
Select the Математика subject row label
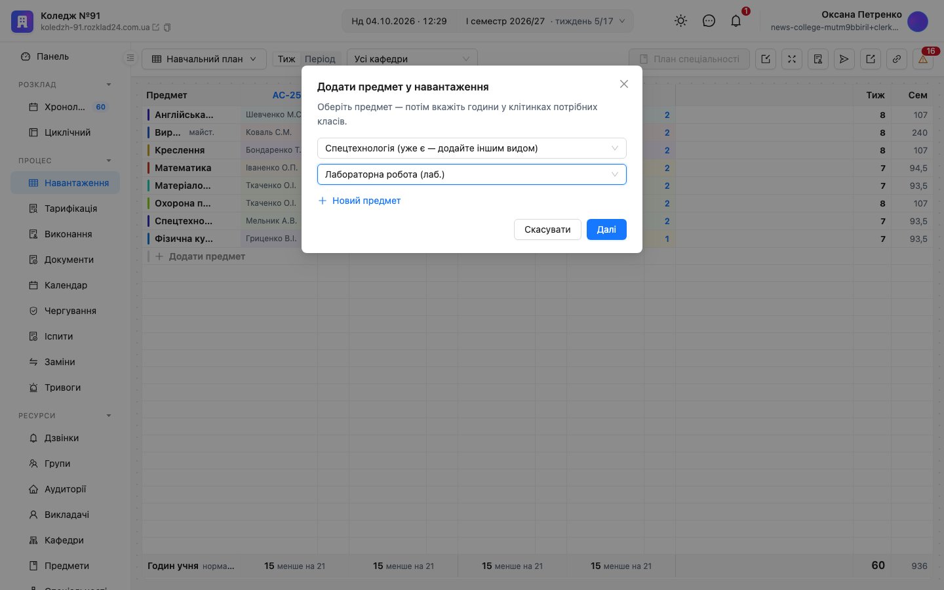point(183,168)
